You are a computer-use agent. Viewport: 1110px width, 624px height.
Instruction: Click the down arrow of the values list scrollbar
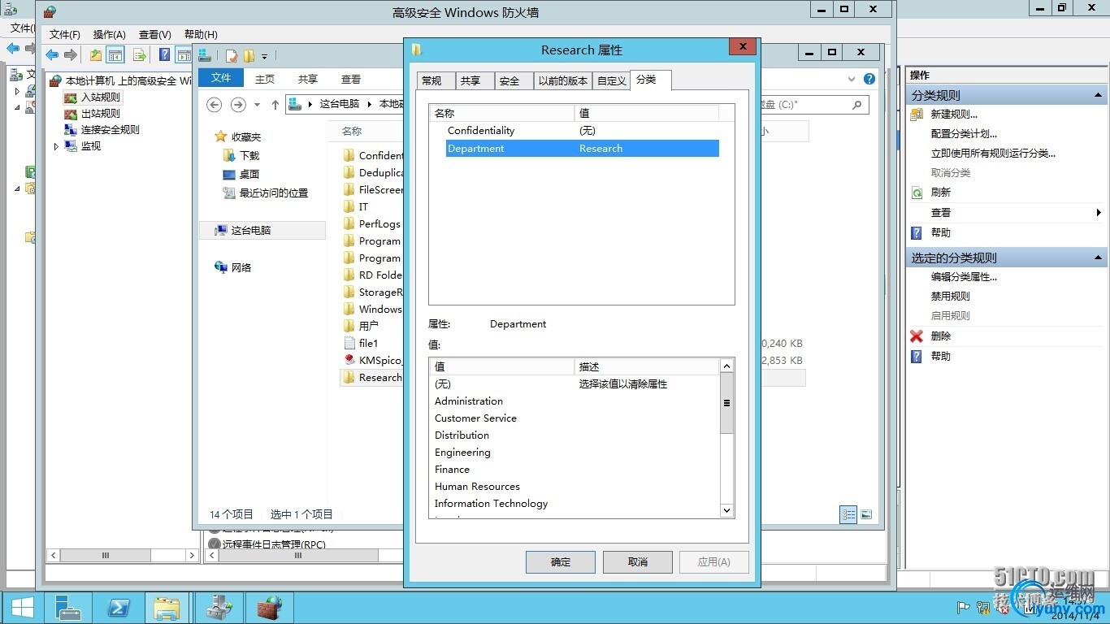(x=726, y=510)
